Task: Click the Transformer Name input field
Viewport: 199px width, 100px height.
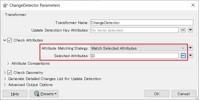Action: tap(142, 23)
